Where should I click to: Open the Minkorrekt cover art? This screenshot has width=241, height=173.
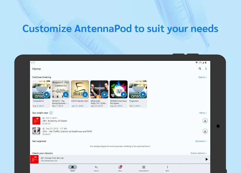99,89
